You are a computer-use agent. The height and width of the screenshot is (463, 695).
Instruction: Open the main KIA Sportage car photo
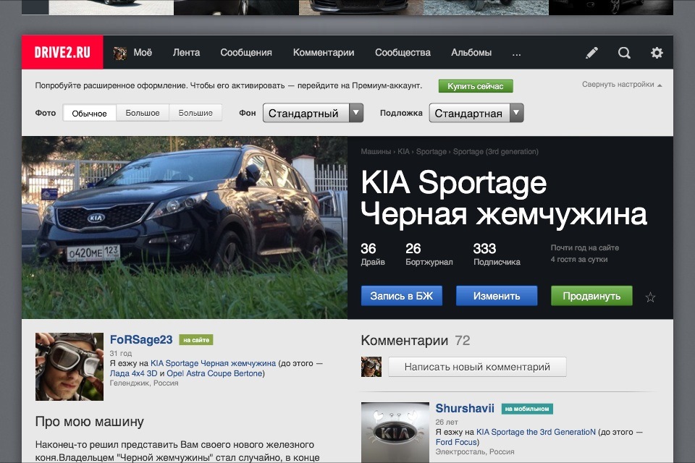tap(185, 227)
